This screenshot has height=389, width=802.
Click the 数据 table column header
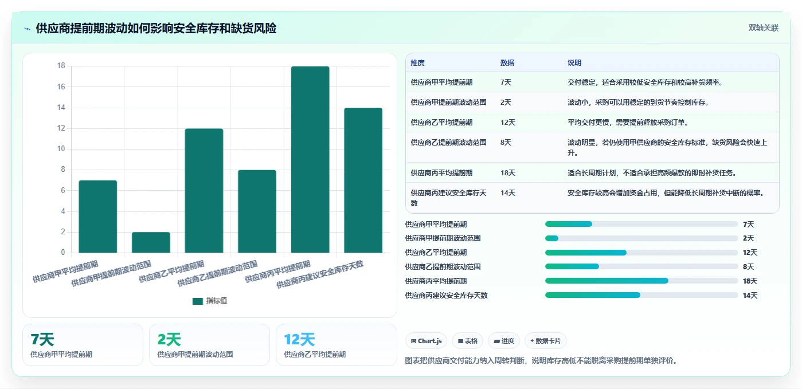point(507,63)
